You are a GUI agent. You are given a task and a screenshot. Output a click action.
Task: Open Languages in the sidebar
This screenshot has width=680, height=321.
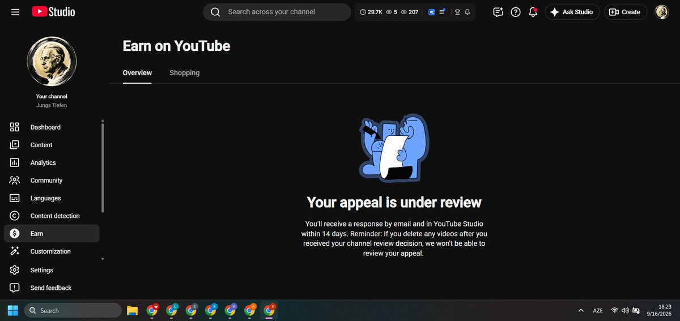tap(52, 198)
